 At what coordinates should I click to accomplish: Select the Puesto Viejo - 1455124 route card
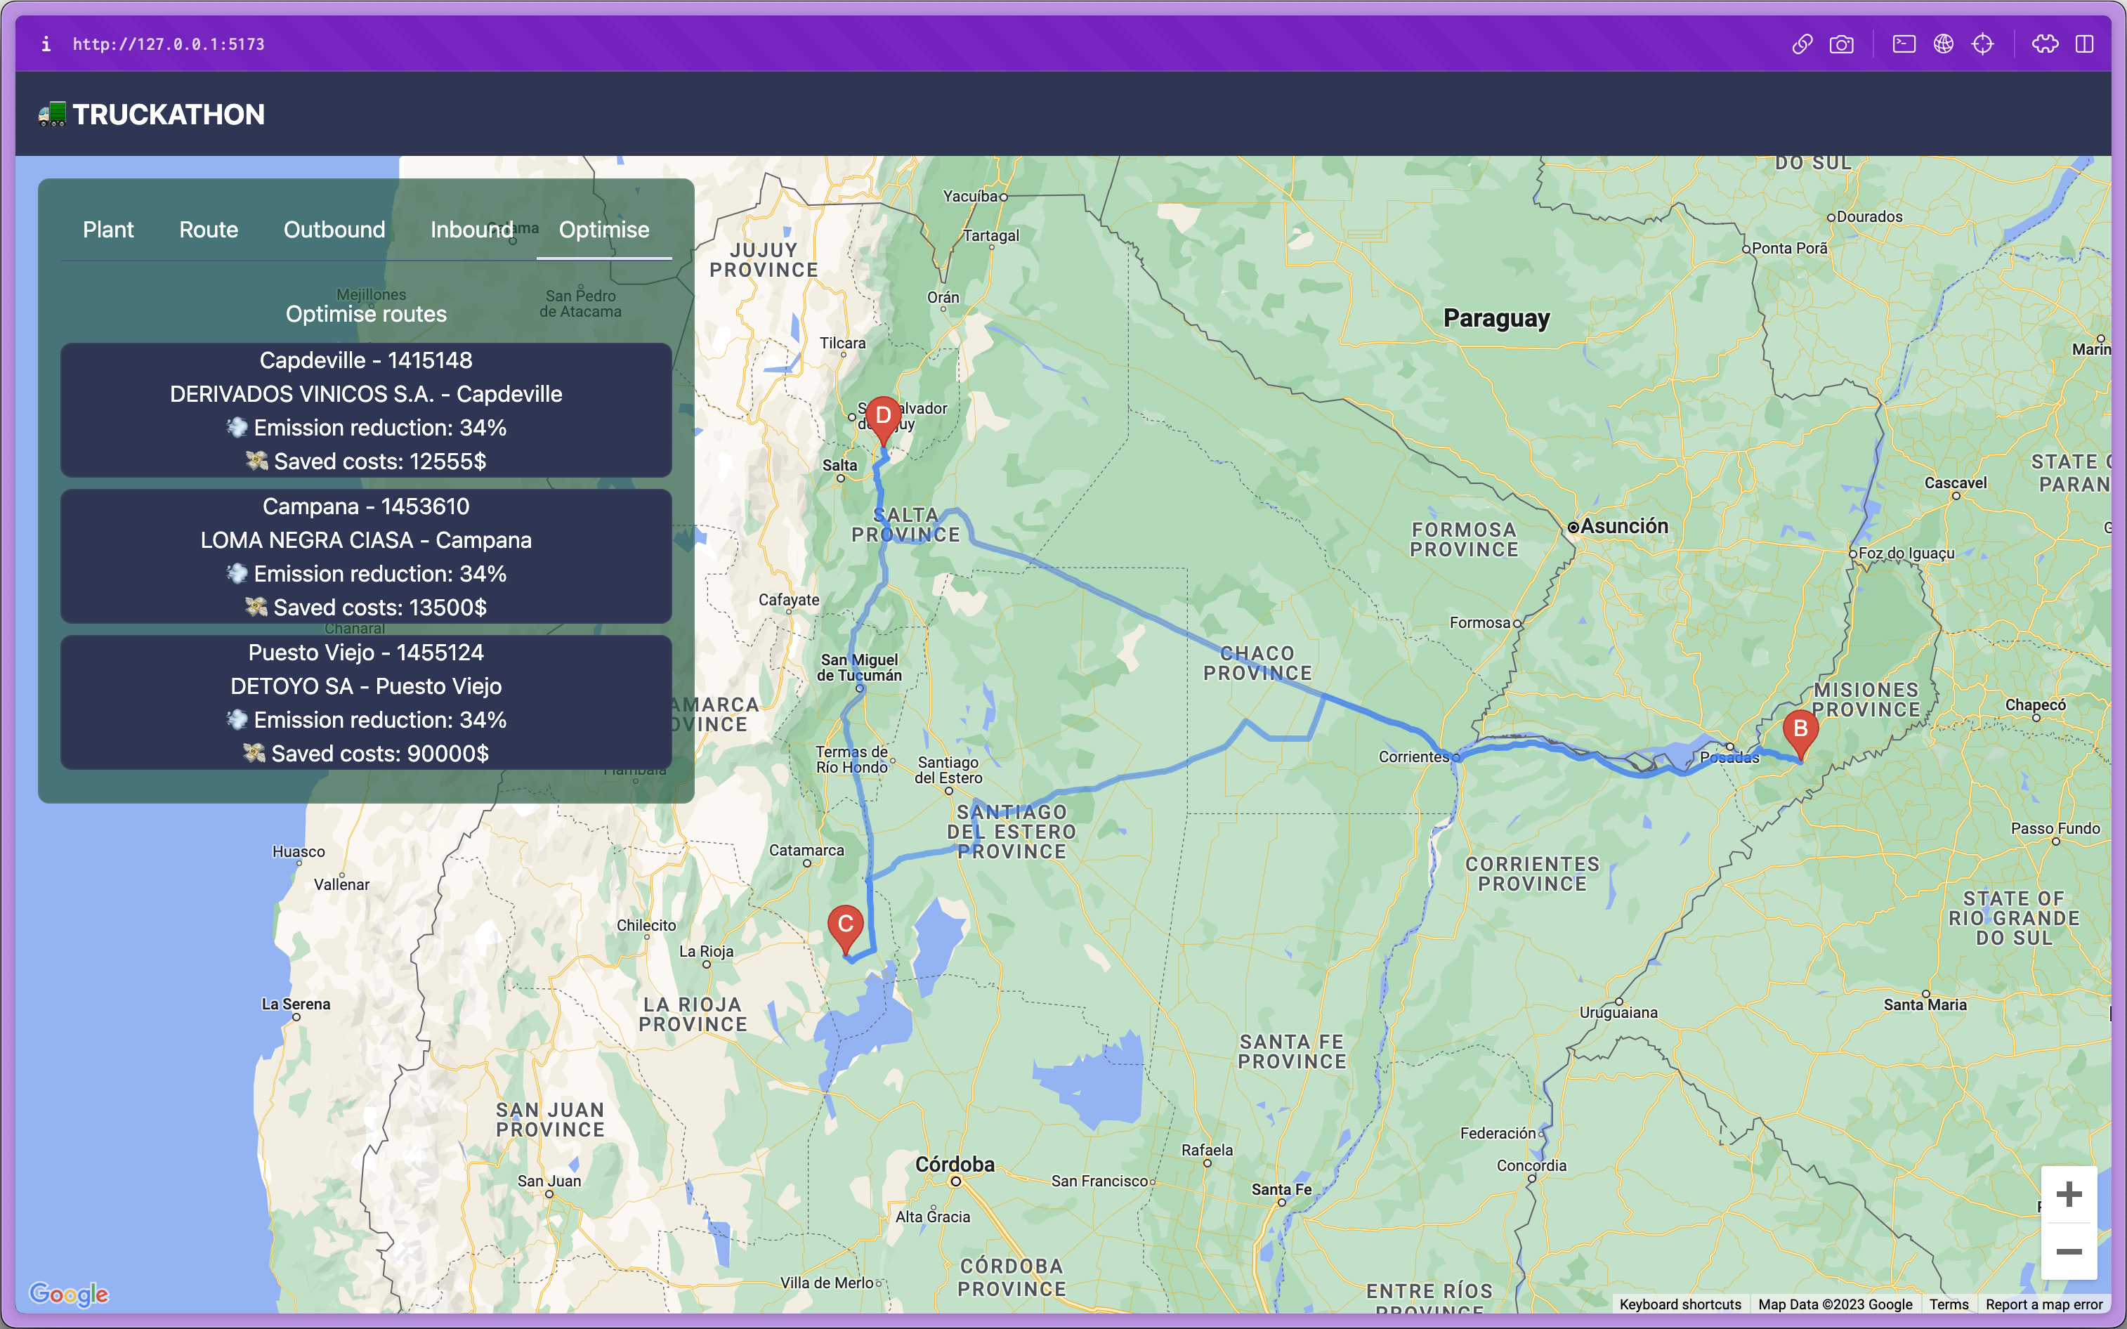pyautogui.click(x=366, y=702)
